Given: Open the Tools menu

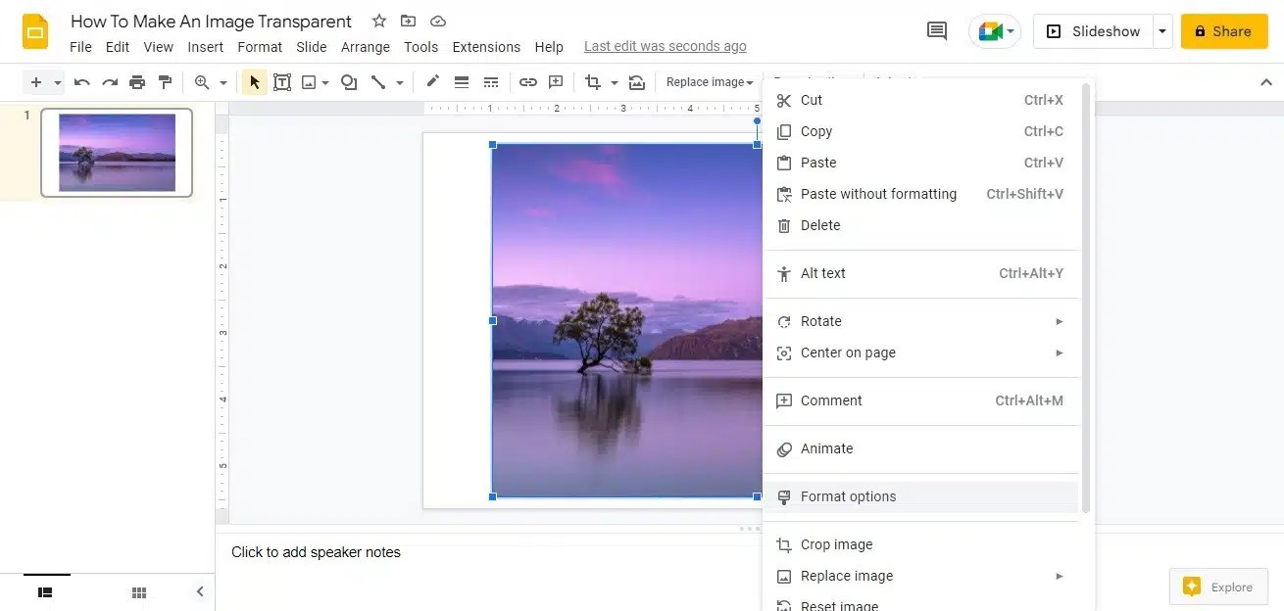Looking at the screenshot, I should click(421, 47).
